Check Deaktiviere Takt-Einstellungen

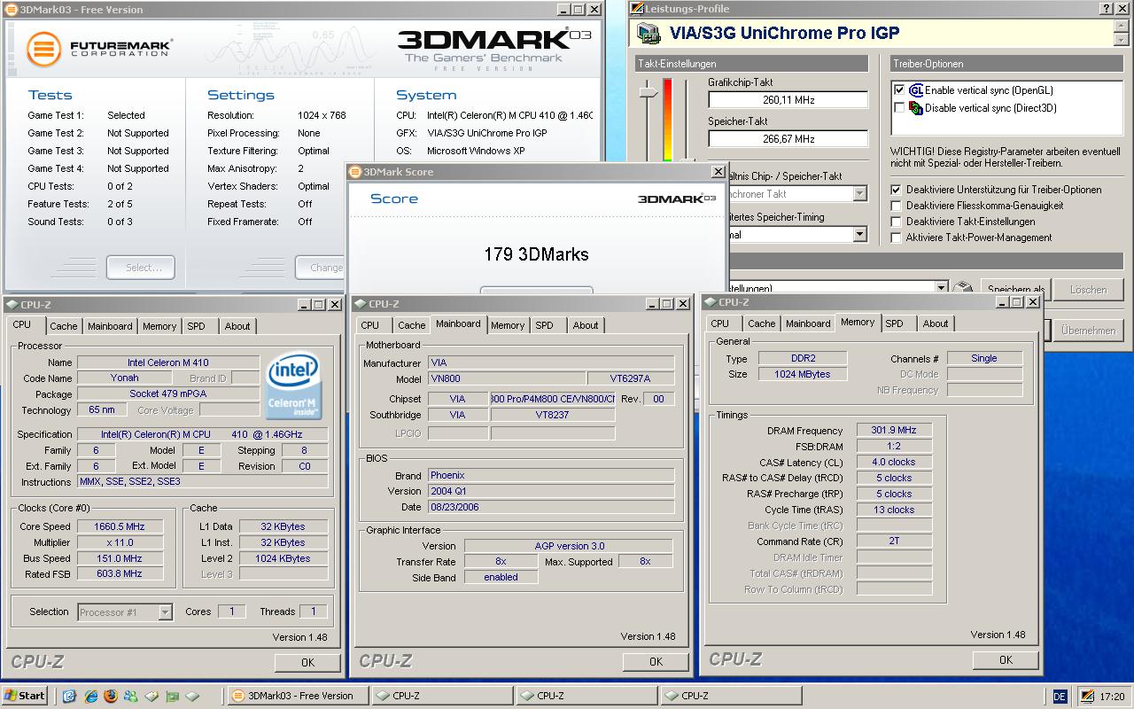[x=897, y=222]
